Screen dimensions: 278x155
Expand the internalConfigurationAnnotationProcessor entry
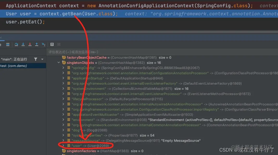[63, 73]
